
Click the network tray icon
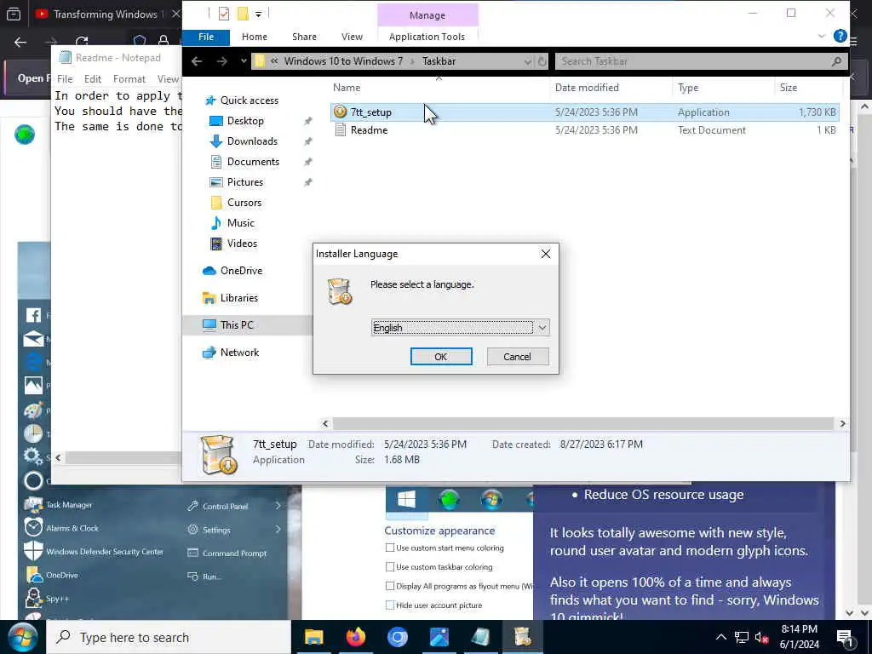[x=742, y=637]
